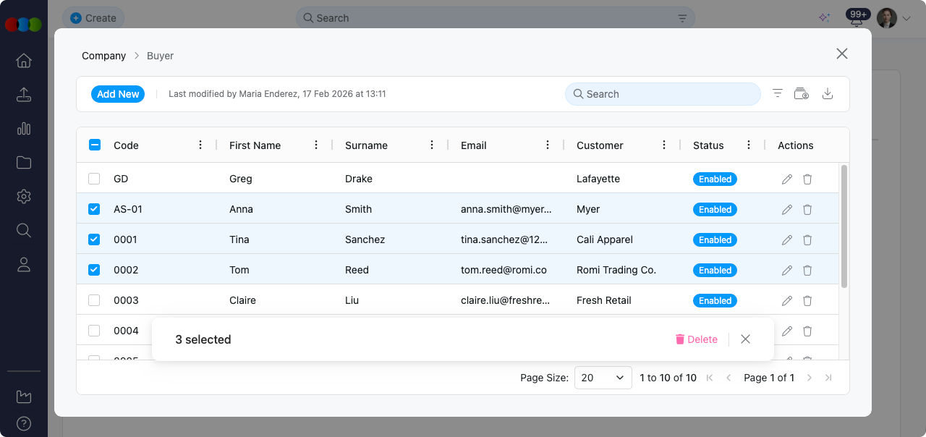926x437 pixels.
Task: Dismiss the 3 selected bar with X
Action: 746,339
